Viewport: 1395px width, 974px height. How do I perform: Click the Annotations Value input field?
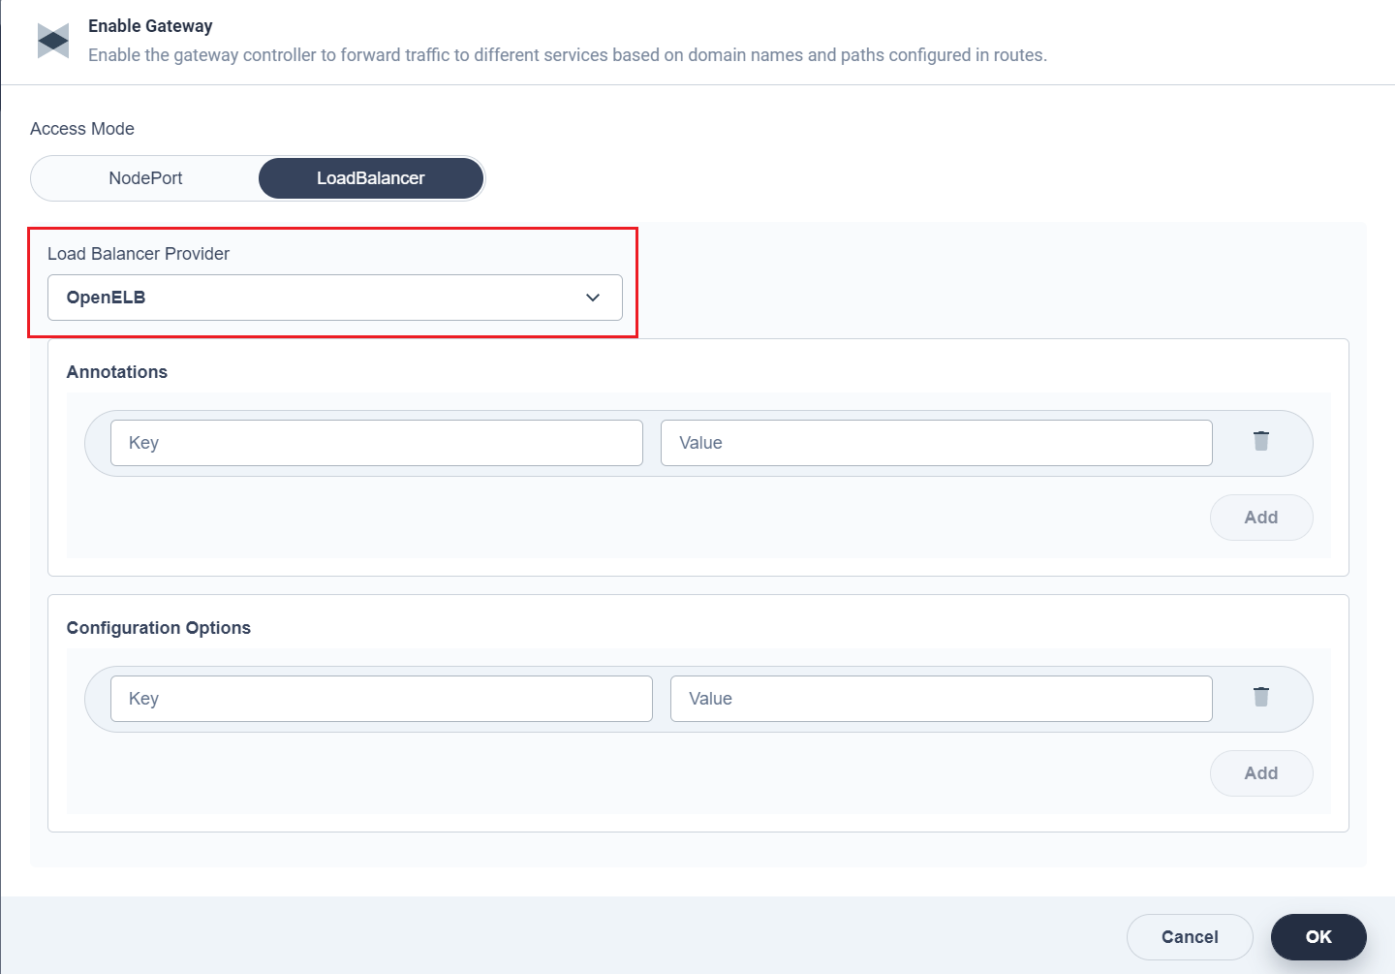tap(936, 443)
